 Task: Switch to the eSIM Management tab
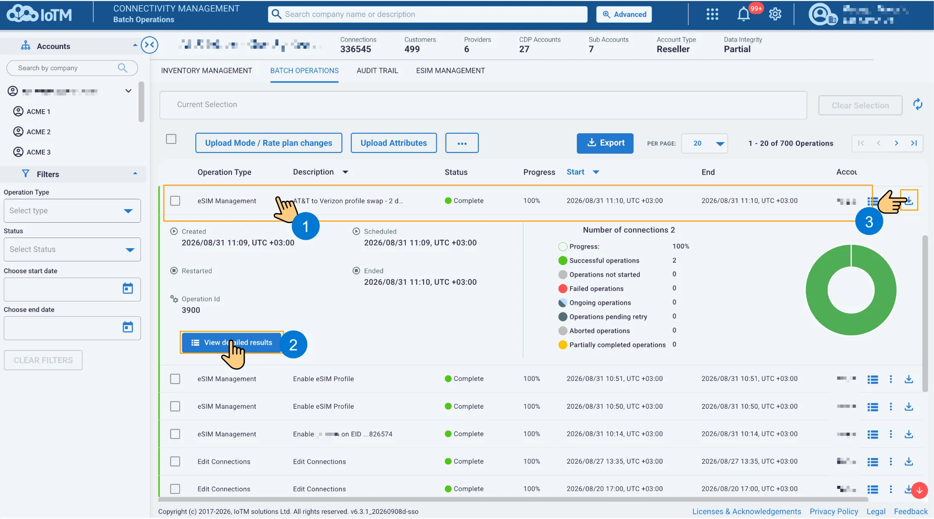pyautogui.click(x=450, y=71)
